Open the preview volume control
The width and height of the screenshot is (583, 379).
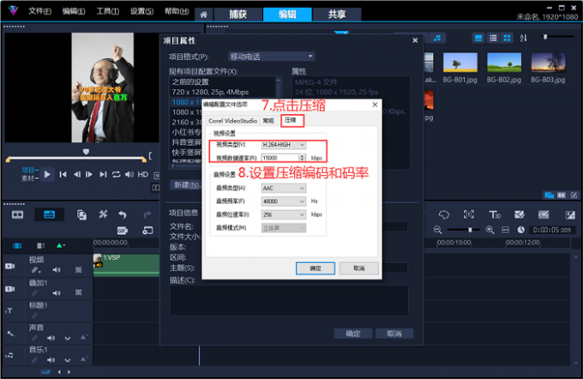point(129,174)
